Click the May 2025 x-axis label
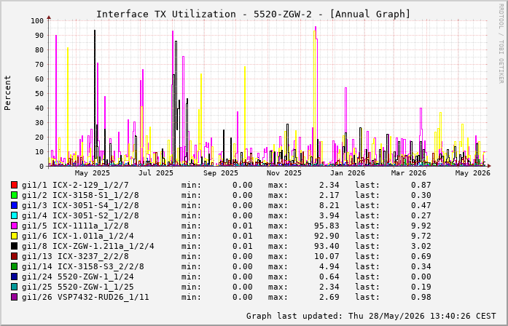This screenshot has width=508, height=326. point(93,173)
